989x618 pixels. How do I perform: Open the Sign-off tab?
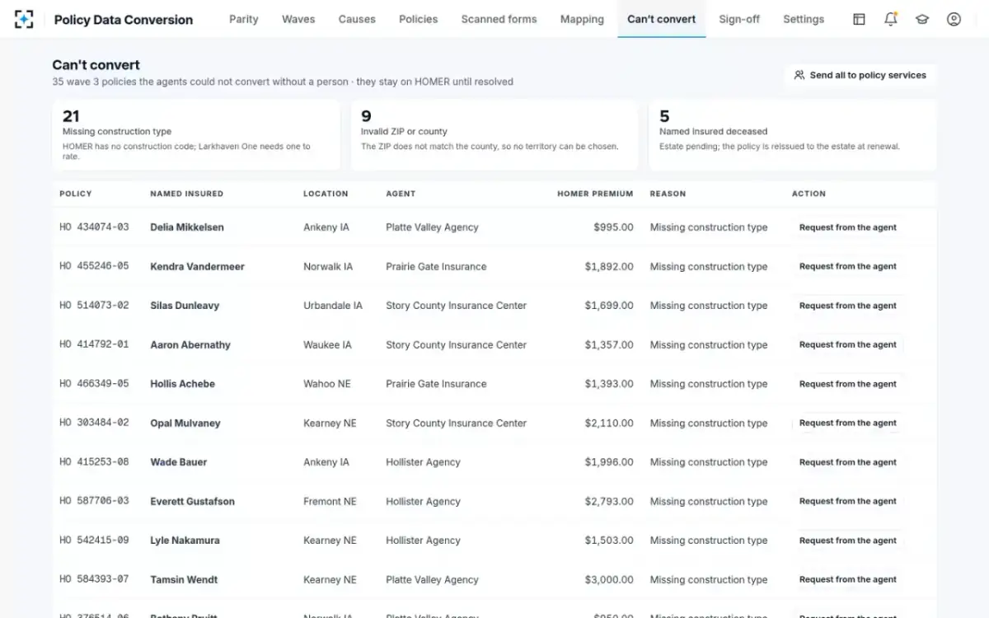(x=739, y=19)
